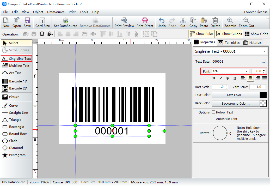Click the Background Color... button
Screen dimensions: 270x186
236,103
